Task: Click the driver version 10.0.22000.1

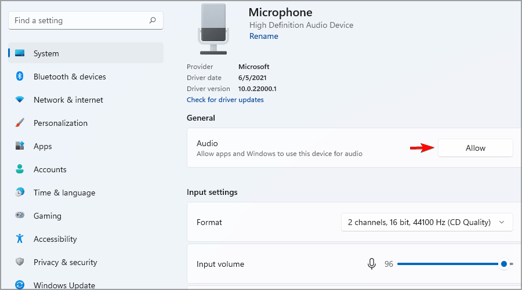Action: [x=258, y=89]
